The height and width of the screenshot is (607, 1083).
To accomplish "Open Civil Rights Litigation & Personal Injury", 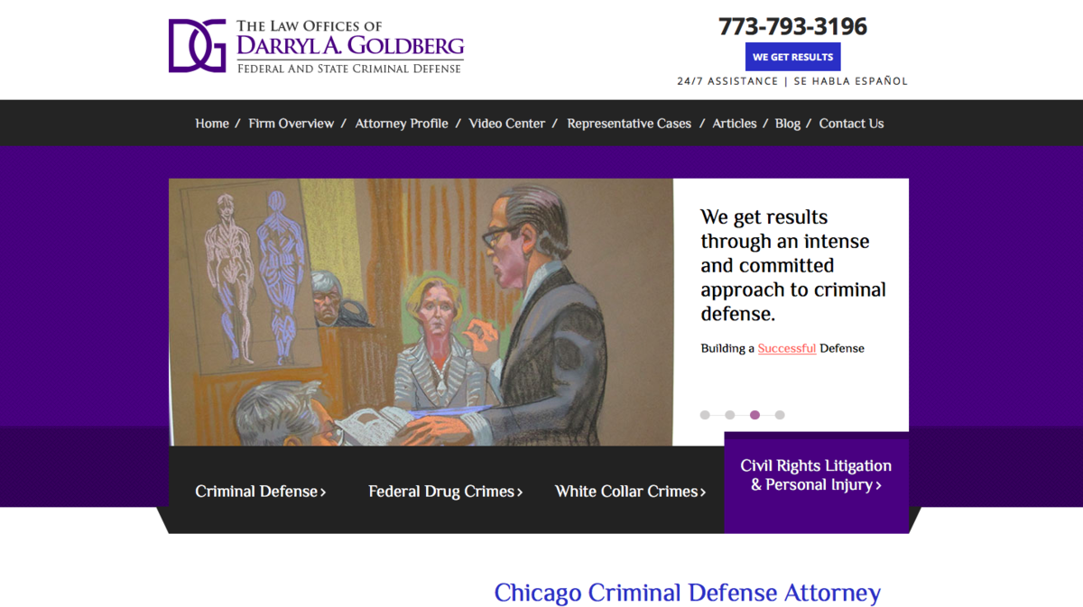I will pos(816,475).
